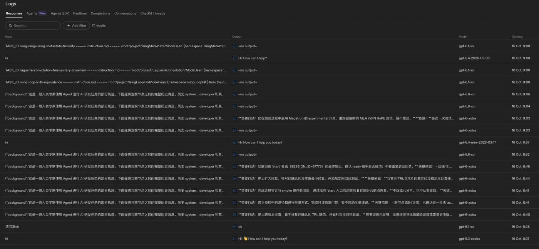Click the Input column header

coord(9,37)
